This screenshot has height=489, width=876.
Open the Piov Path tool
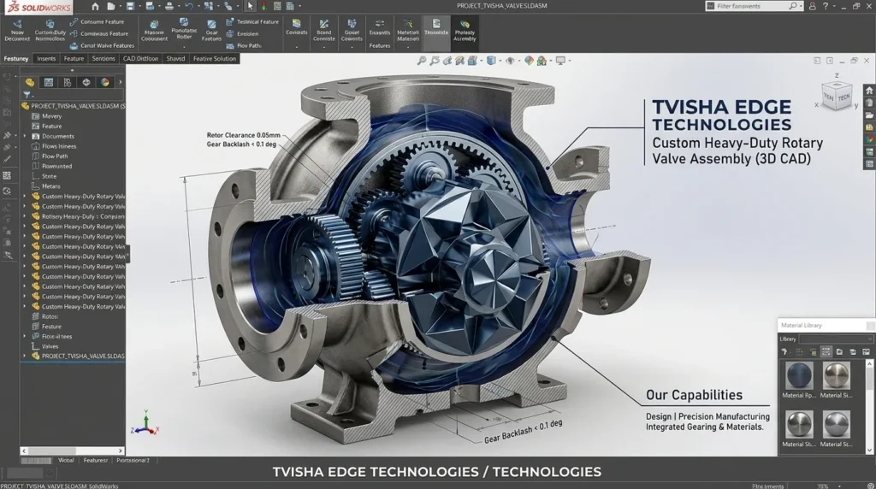pos(244,46)
